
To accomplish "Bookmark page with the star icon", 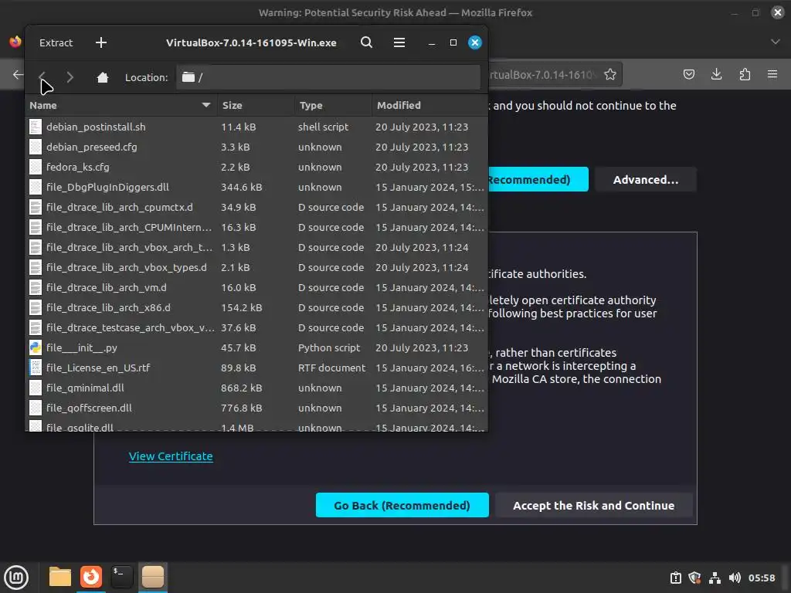I will pos(610,75).
